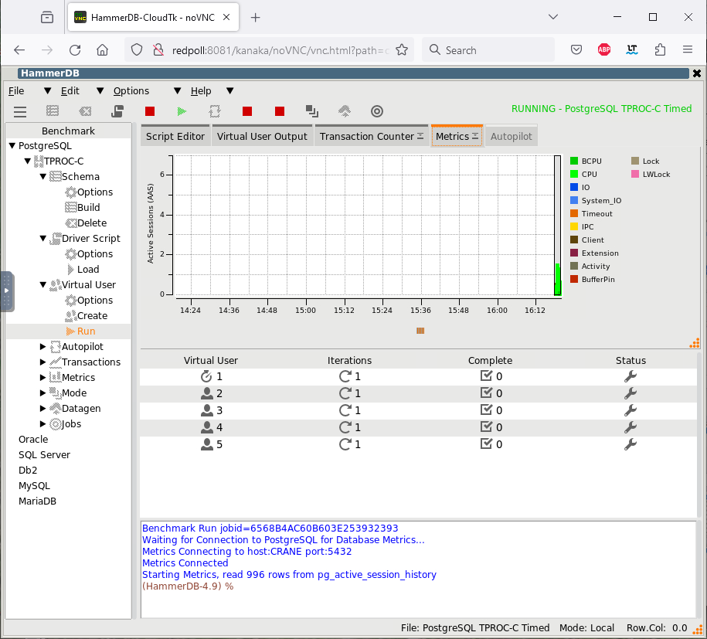Select the MariaDB database entry
The width and height of the screenshot is (707, 639).
point(37,501)
